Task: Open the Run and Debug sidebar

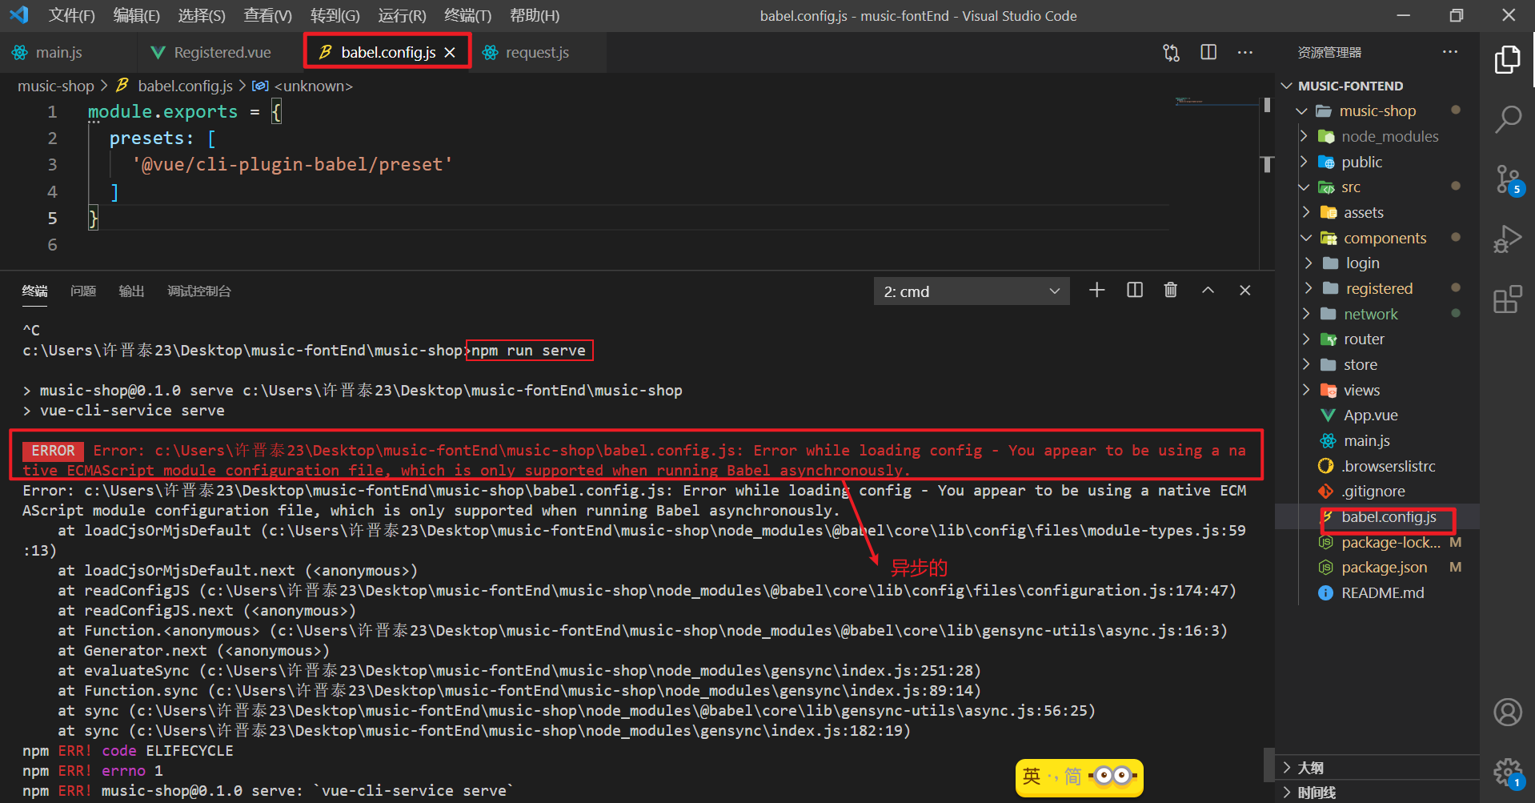Action: 1508,239
